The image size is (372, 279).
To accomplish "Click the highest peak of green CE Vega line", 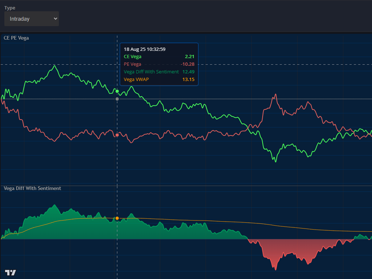I will point(54,66).
